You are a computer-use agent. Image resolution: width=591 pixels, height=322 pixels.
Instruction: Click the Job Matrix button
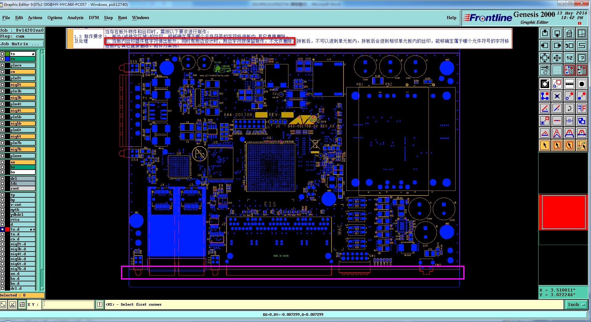pos(22,44)
